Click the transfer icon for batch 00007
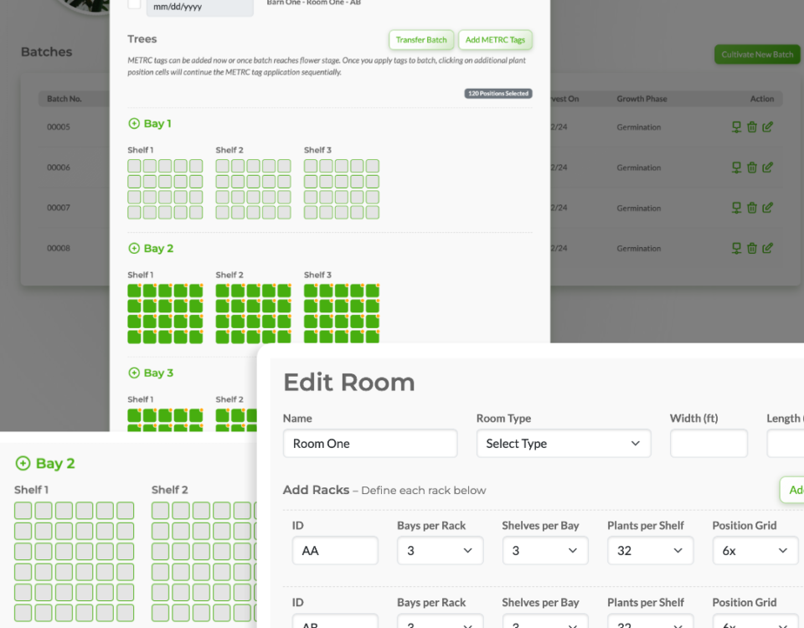The width and height of the screenshot is (804, 628). click(x=736, y=208)
